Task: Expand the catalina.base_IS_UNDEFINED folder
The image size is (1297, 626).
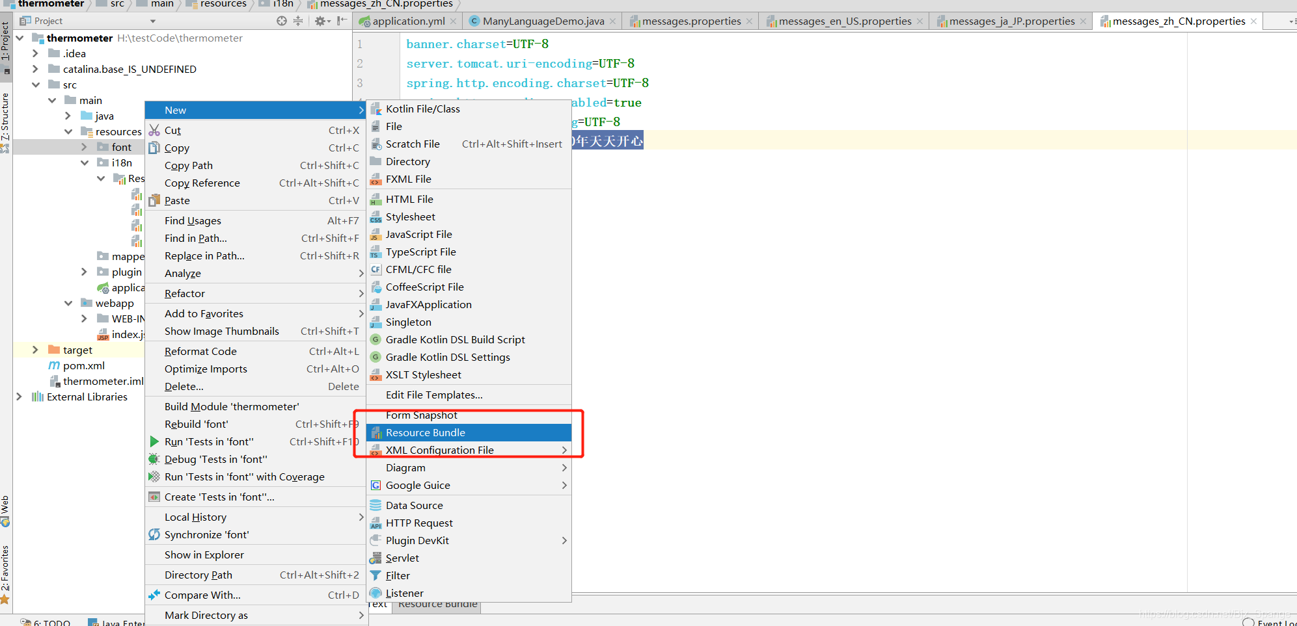Action: pyautogui.click(x=36, y=69)
